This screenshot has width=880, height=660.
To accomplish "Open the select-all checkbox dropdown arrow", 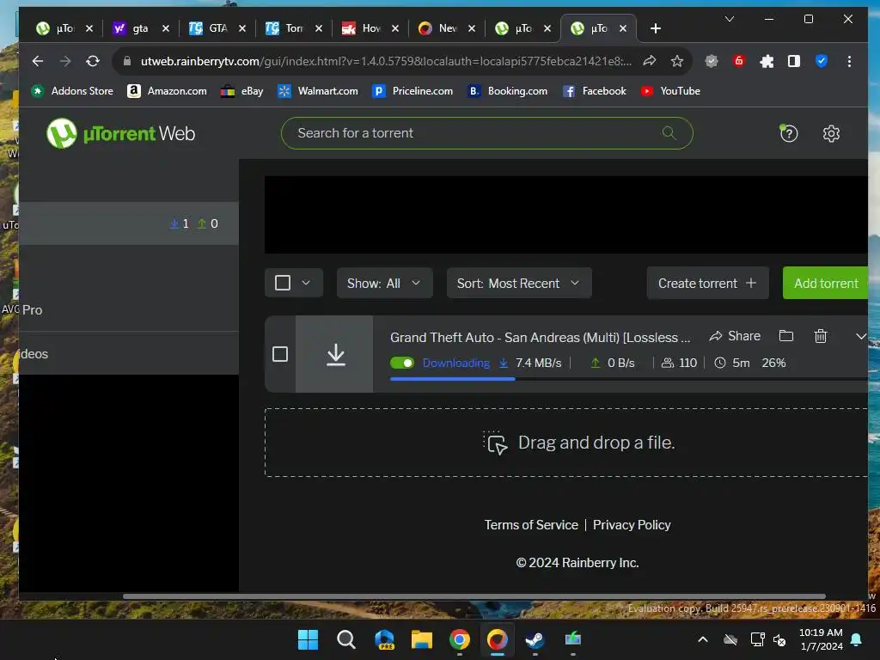I will pos(306,283).
